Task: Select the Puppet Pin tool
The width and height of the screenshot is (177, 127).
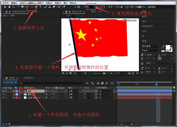Action: (64, 7)
